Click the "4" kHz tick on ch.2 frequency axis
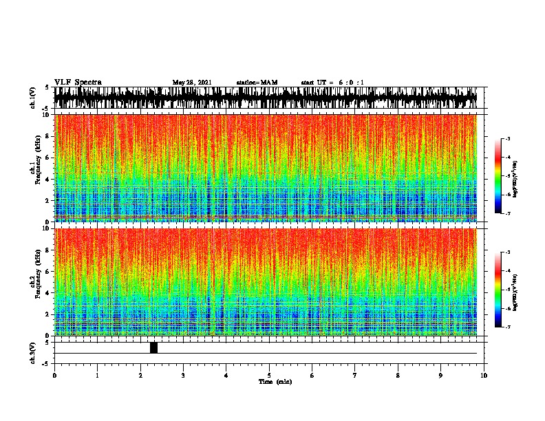This screenshot has height=421, width=545. pos(48,293)
